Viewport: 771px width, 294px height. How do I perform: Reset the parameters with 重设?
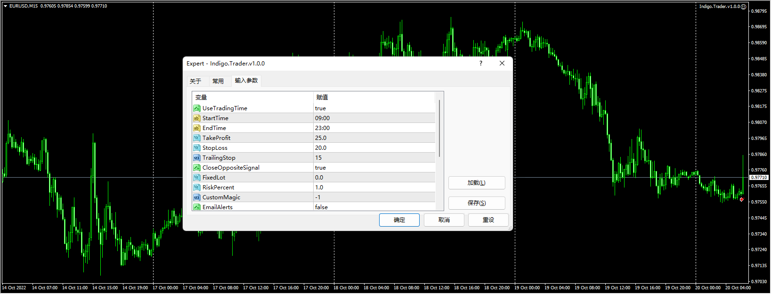(x=488, y=220)
